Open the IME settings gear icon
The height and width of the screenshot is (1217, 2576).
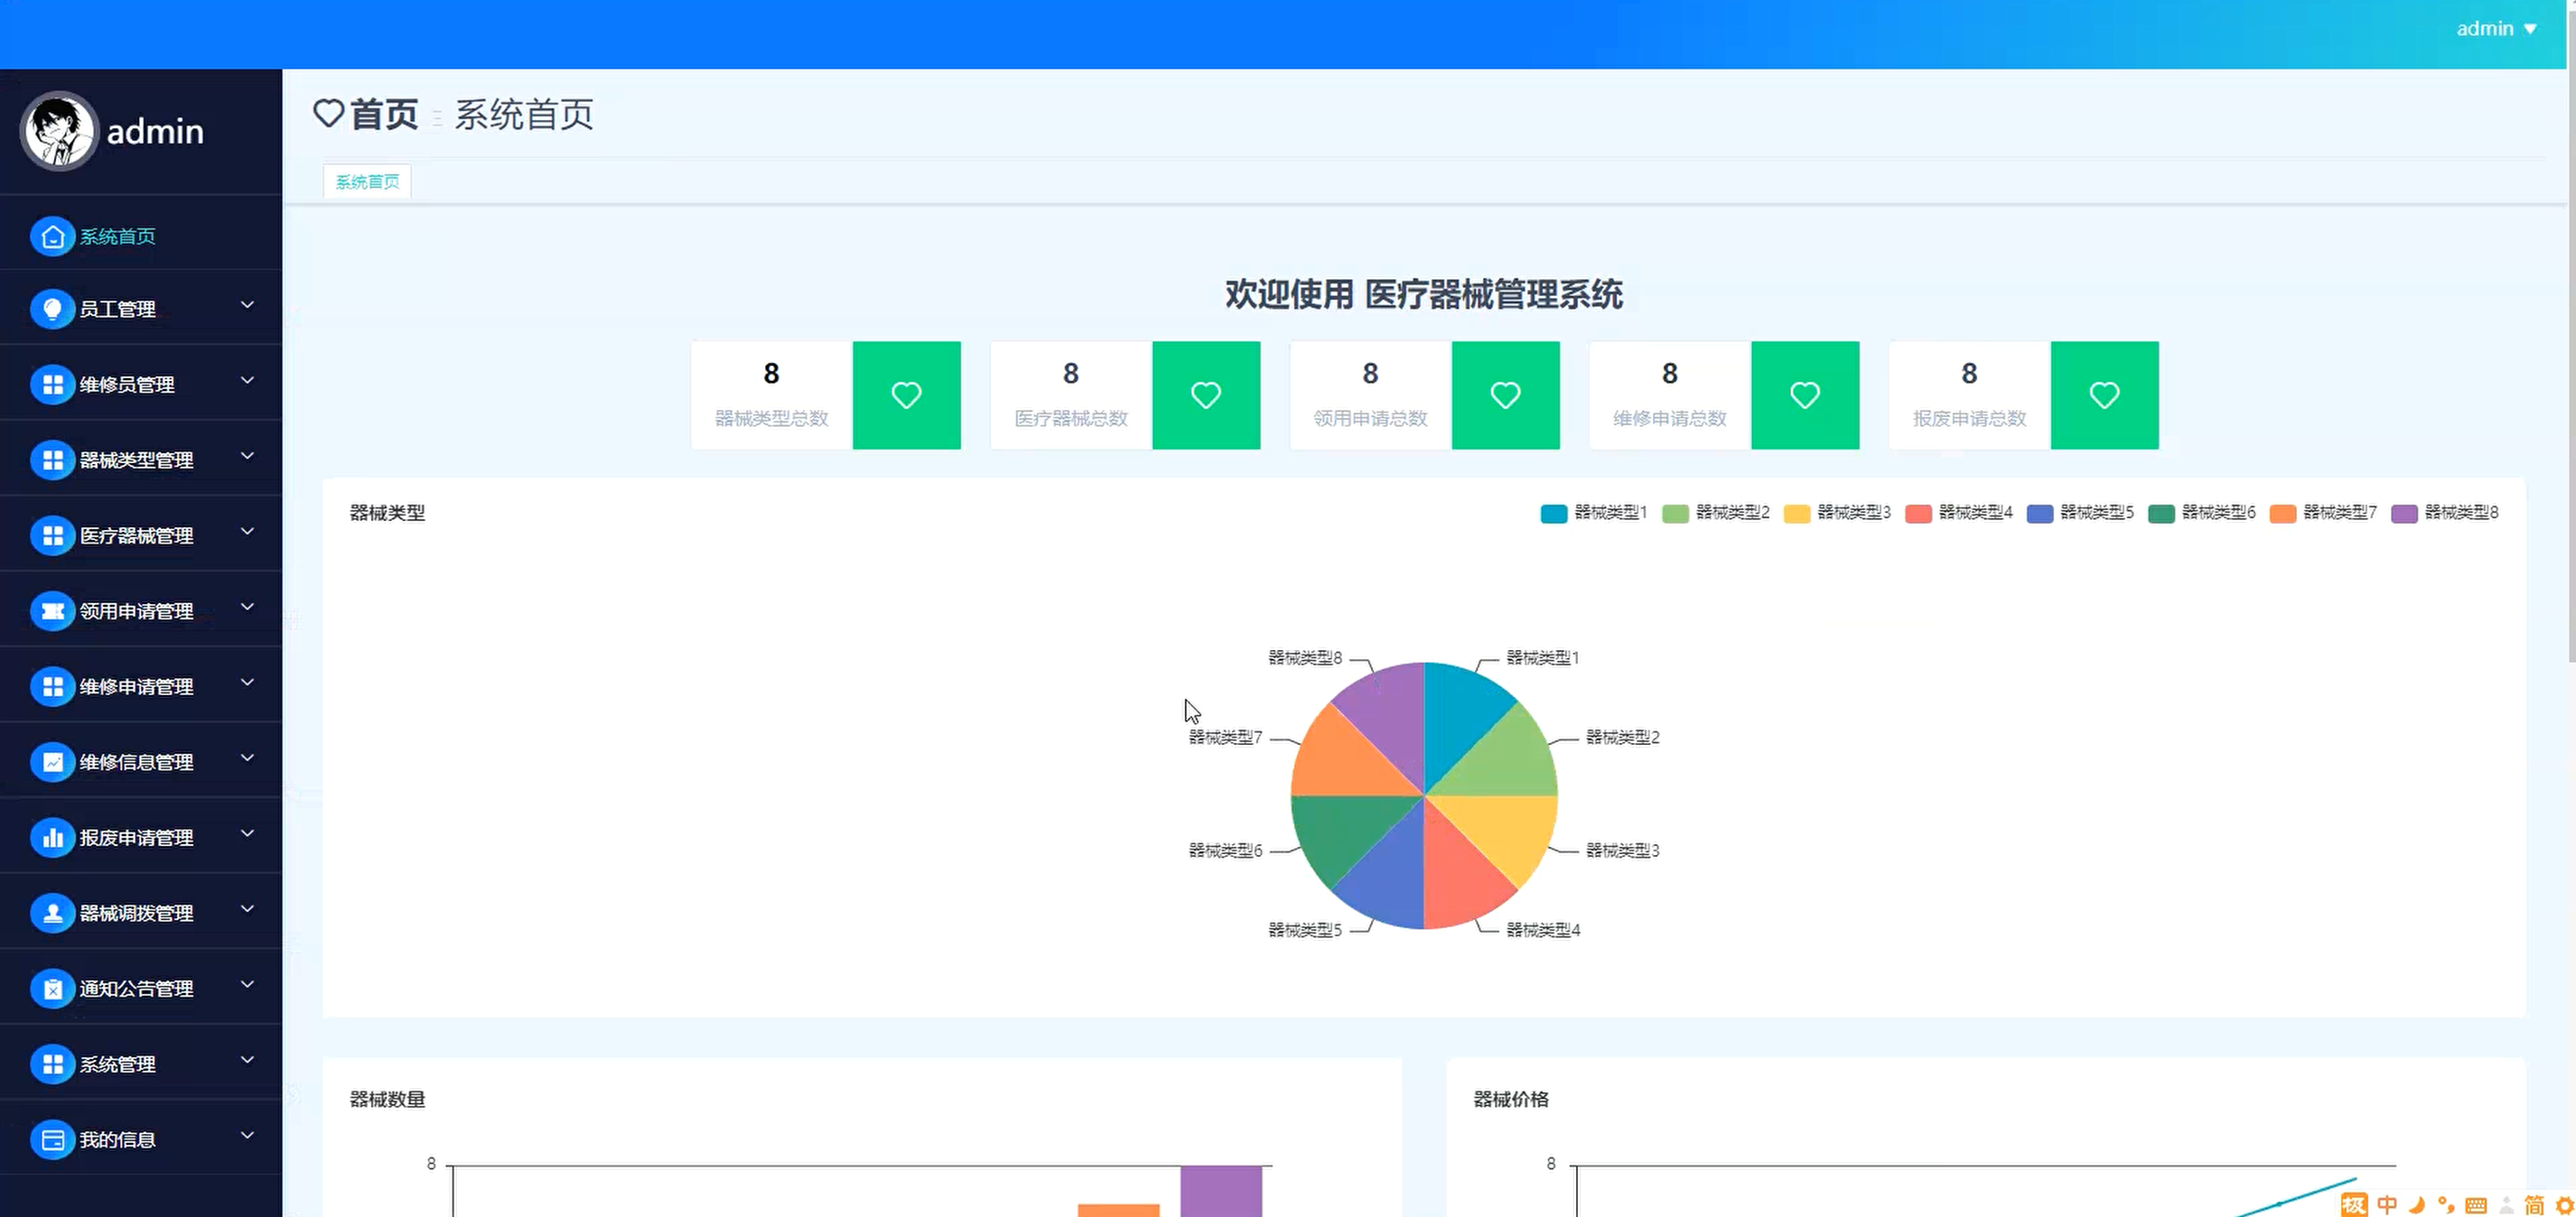pos(2565,1204)
